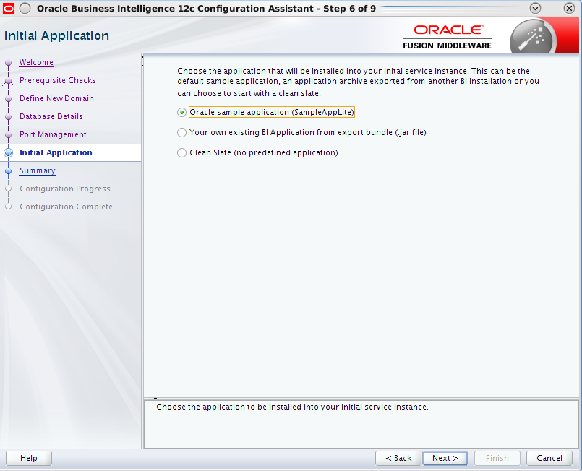This screenshot has width=582, height=471.
Task: Select Your own existing BI Application option
Action: tap(181, 132)
